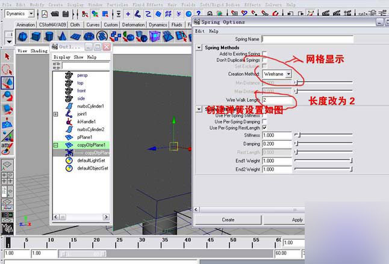This screenshot has height=264, width=389.
Task: Open the Outliner Show menu
Action: pos(78,57)
